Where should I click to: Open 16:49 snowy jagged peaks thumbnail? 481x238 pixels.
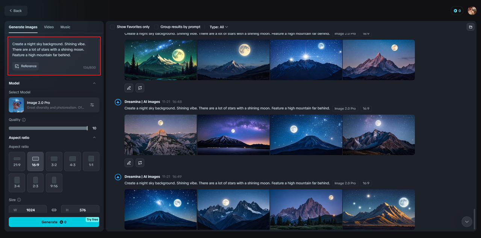coord(233,210)
